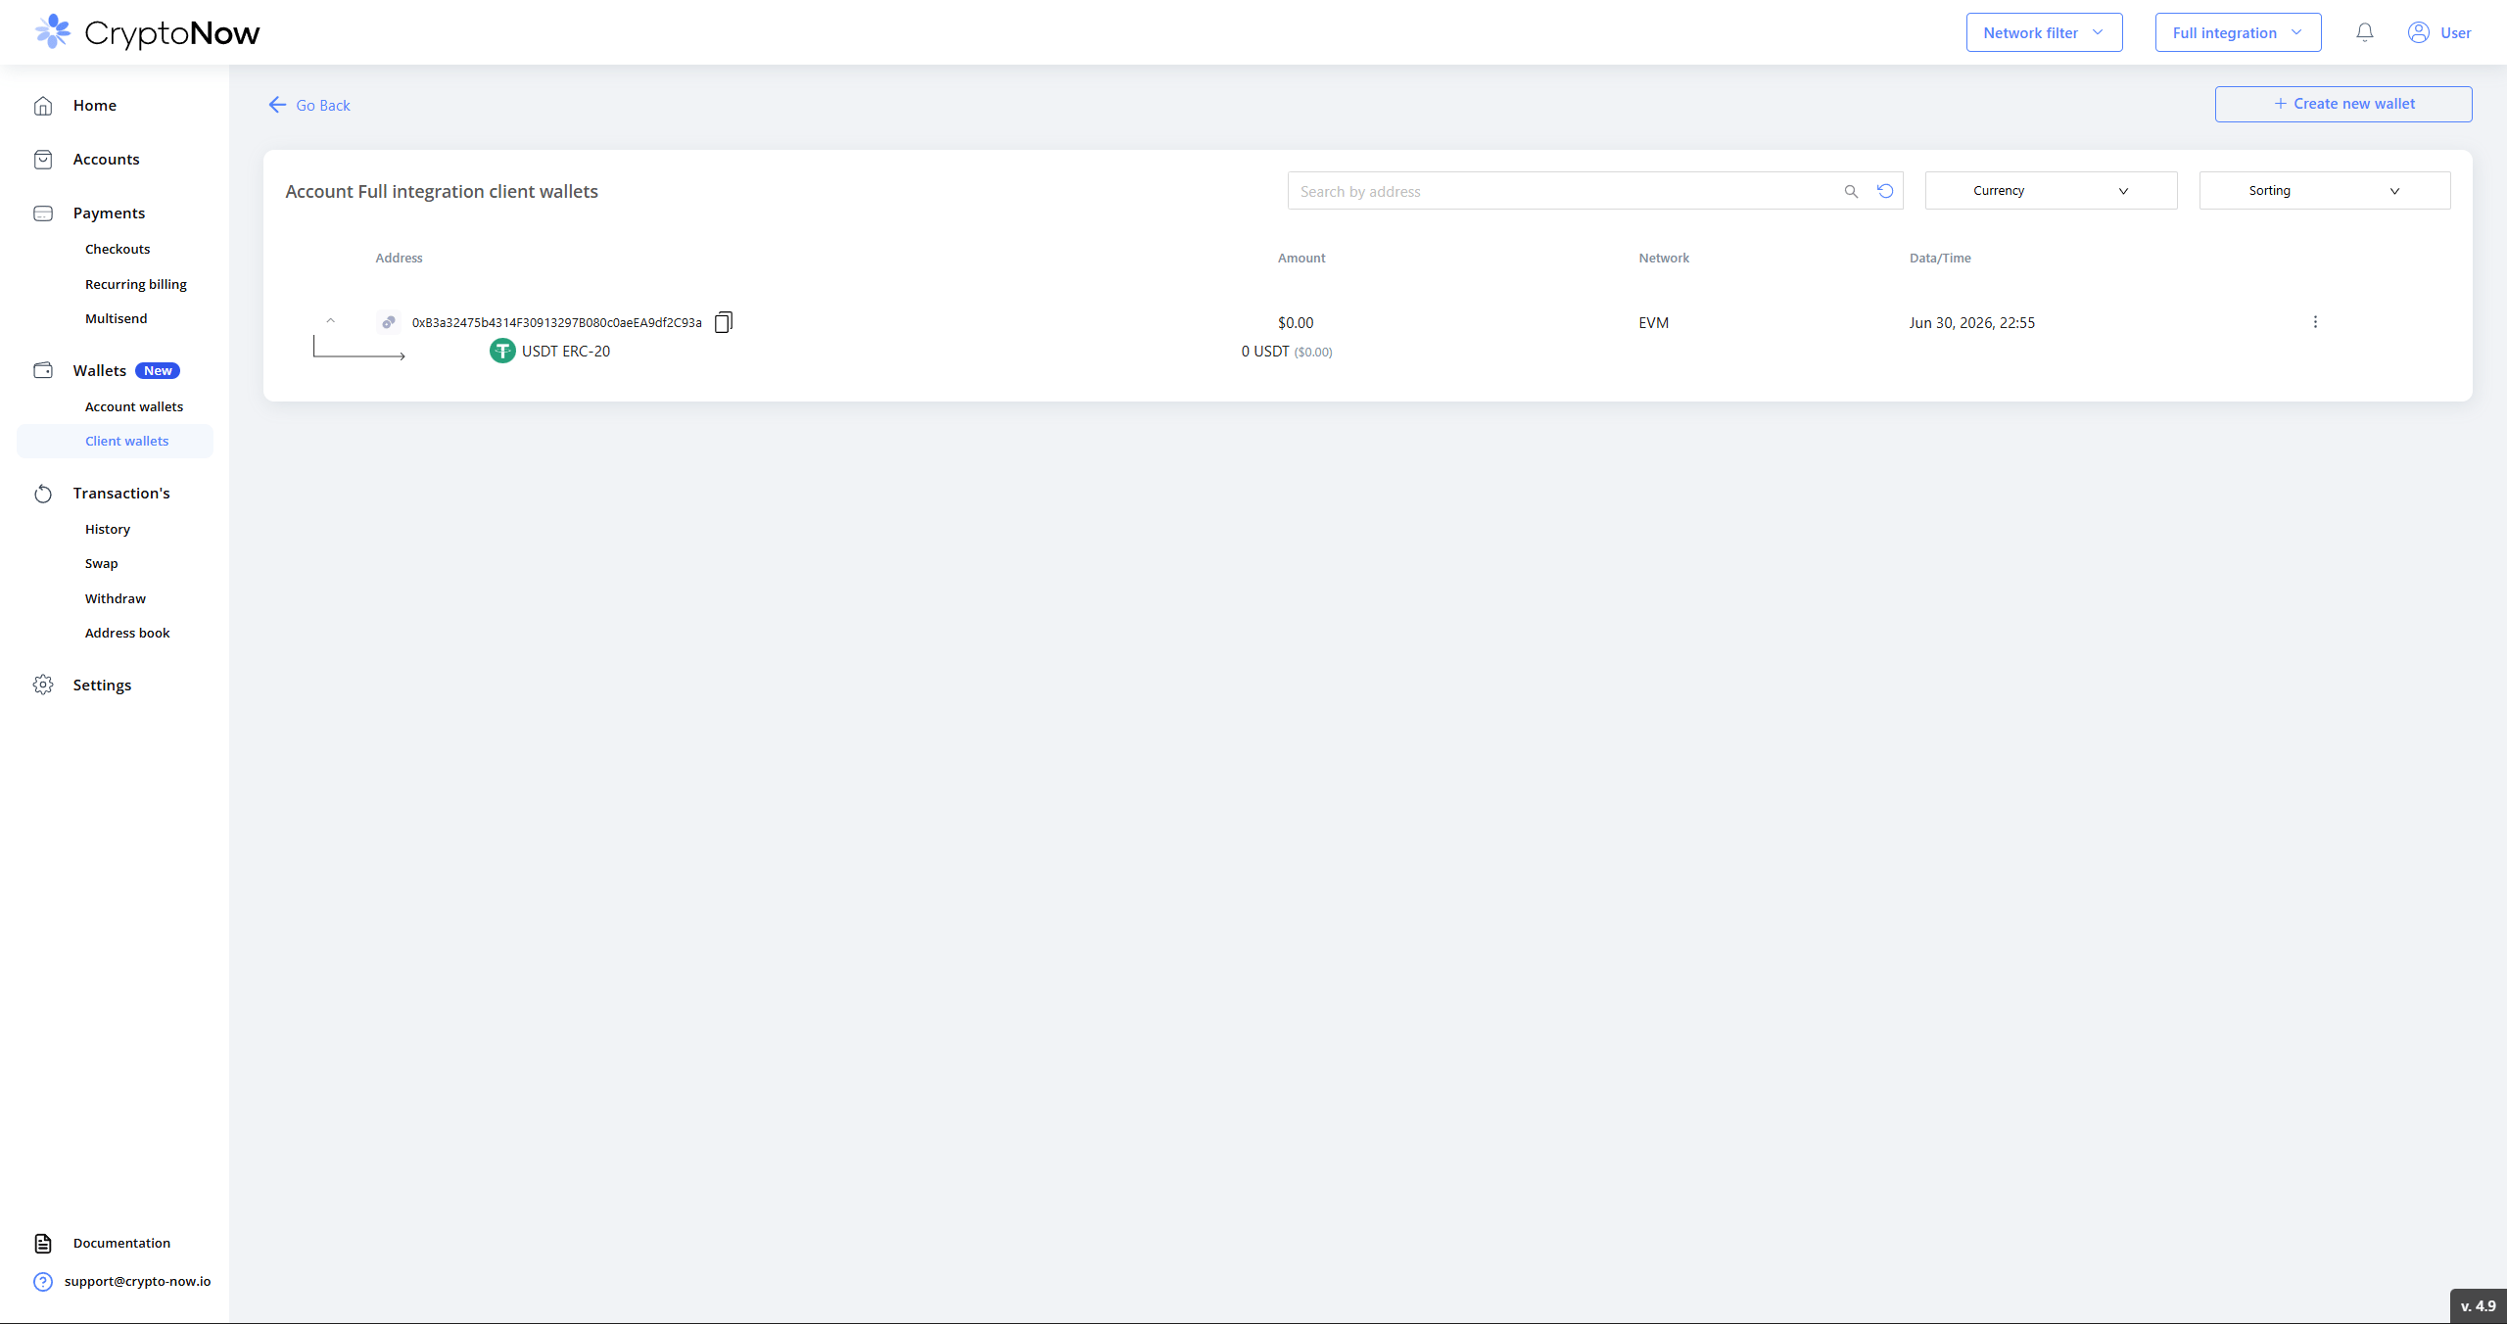
Task: Click the chain link icon beside address
Action: pyautogui.click(x=389, y=322)
